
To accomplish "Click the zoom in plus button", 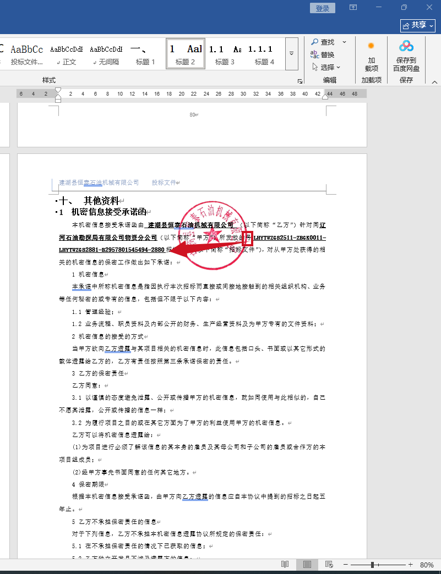I will point(411,565).
